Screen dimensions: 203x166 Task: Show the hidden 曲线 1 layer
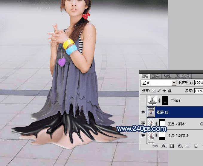143,100
